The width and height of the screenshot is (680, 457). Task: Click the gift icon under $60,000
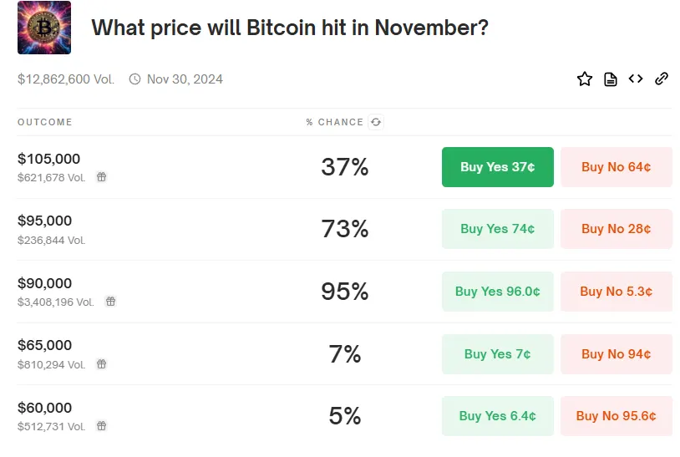(x=101, y=426)
